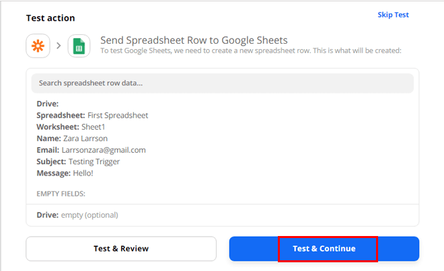The width and height of the screenshot is (444, 271).
Task: Select the "Test action" heading text
Action: click(50, 18)
